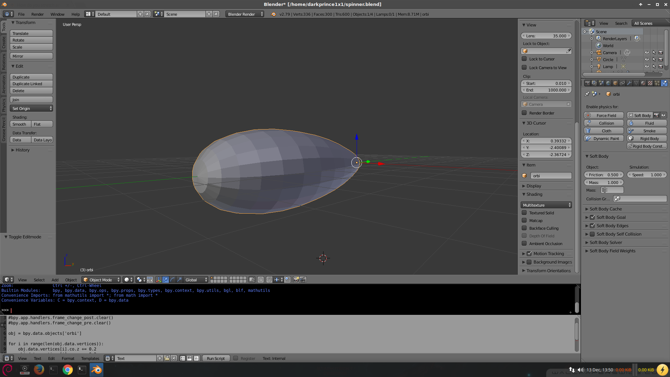Open text file with folder icon

tap(167, 358)
